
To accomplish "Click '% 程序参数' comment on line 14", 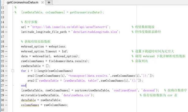I will coord(29,22).
